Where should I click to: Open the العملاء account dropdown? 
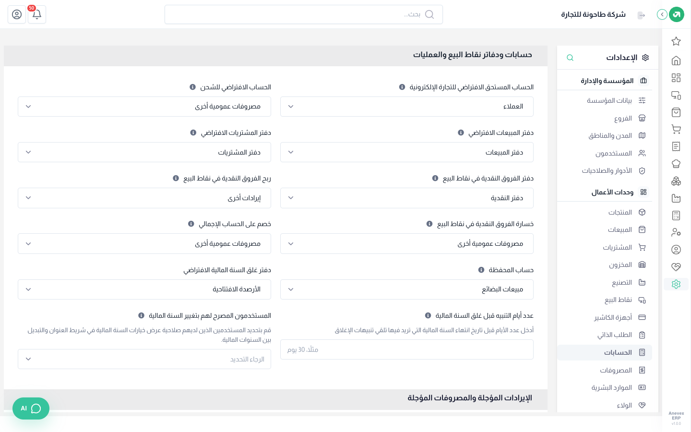[407, 107]
